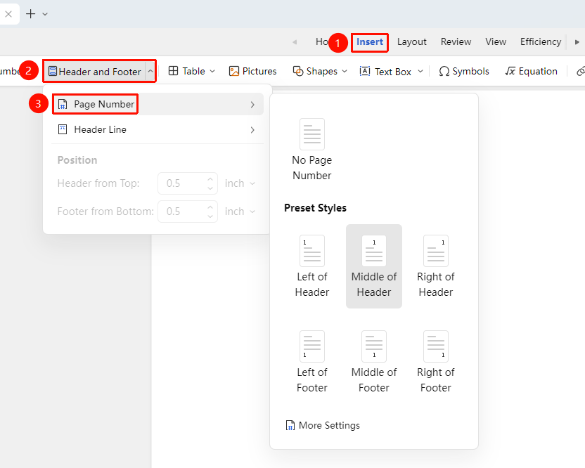Select the Middle of Footer preset

point(374,362)
